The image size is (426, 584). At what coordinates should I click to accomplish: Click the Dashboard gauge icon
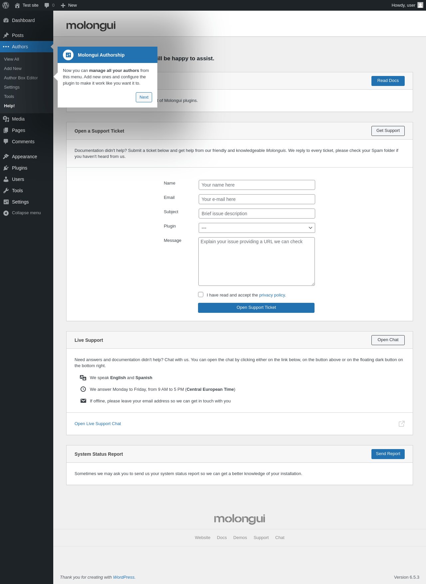click(x=6, y=20)
